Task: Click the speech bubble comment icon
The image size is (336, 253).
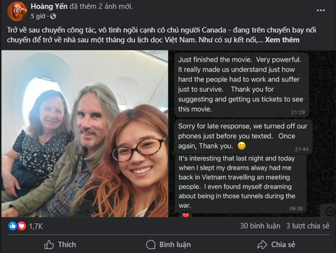Action: click(x=150, y=245)
